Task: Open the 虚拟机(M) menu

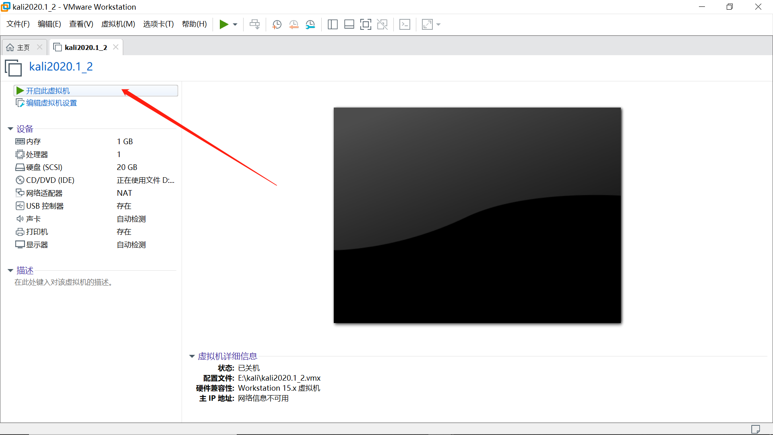Action: [118, 24]
